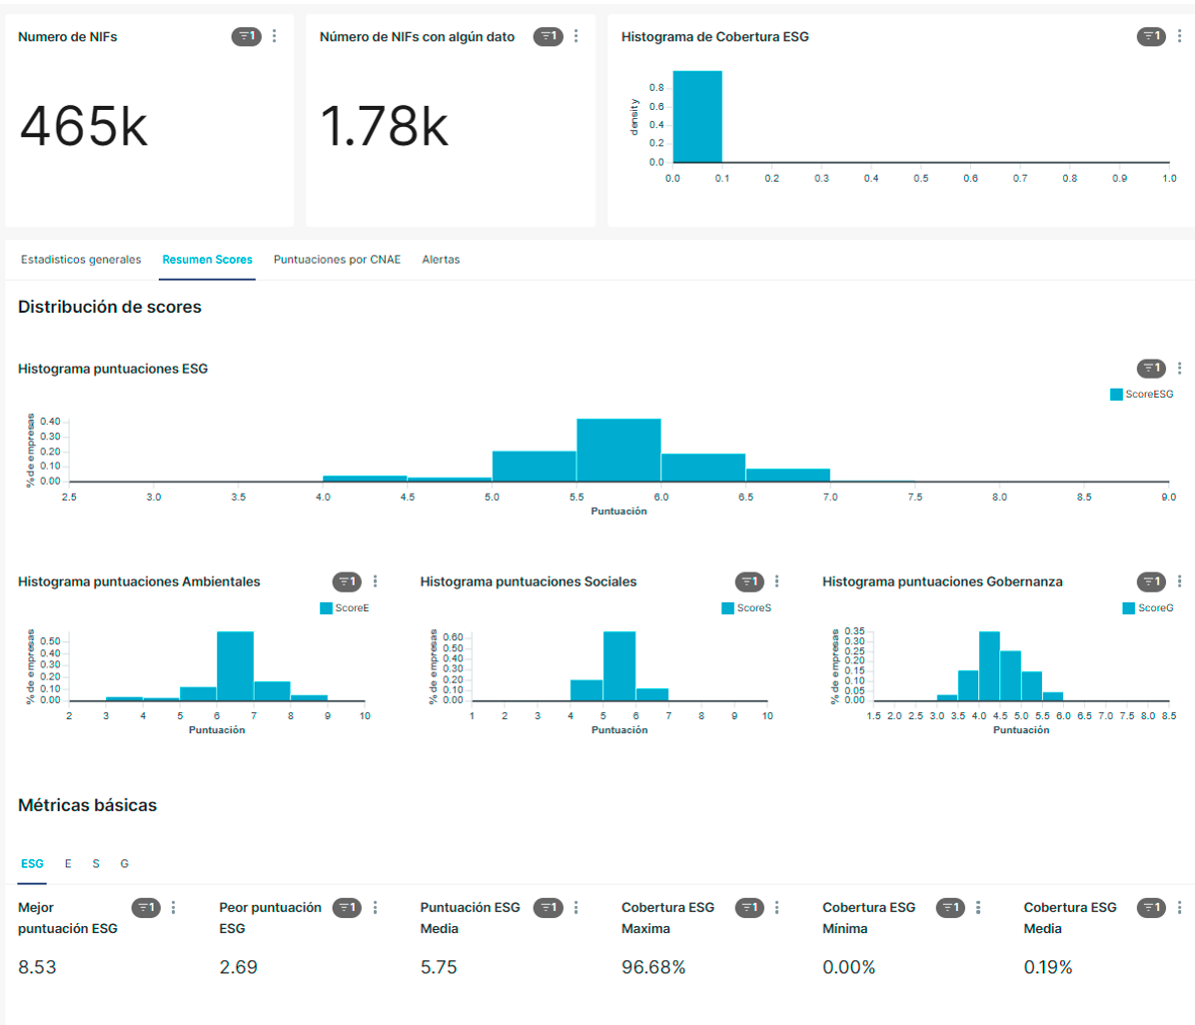
Task: Click filter badge on Histograma puntuaciones Gobernanza
Action: [x=1151, y=581]
